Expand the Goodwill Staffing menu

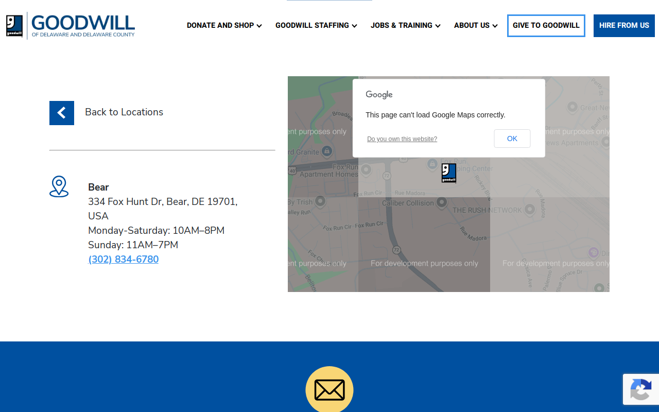tap(316, 25)
